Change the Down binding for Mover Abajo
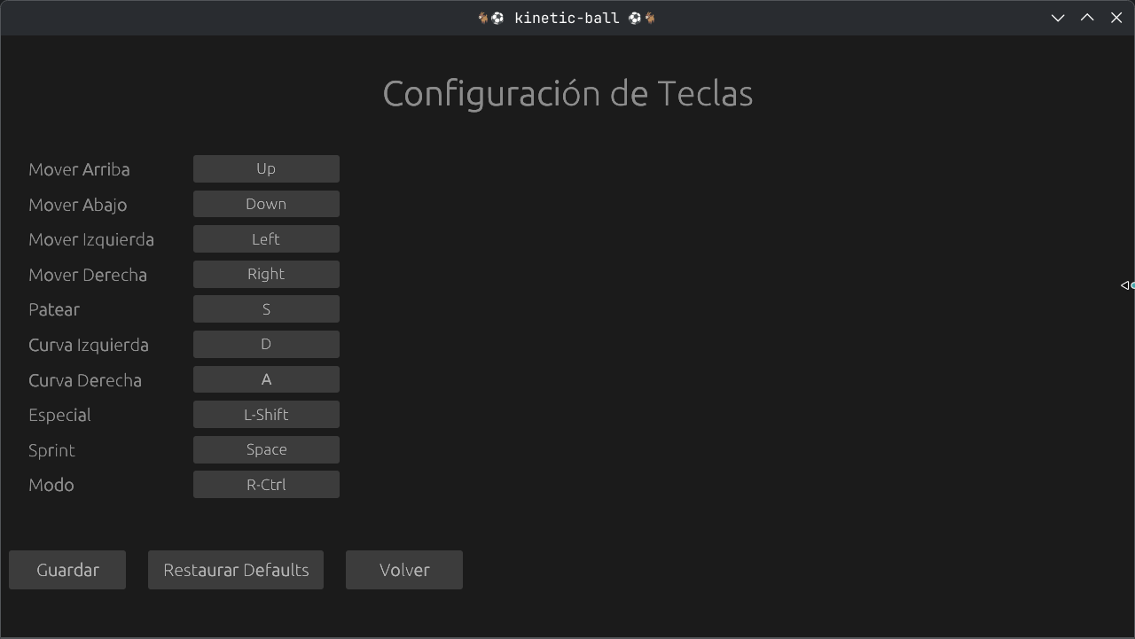Viewport: 1135px width, 639px height. pos(266,204)
